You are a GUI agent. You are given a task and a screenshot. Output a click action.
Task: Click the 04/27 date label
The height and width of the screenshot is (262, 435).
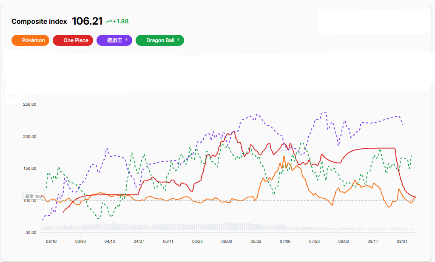(139, 242)
